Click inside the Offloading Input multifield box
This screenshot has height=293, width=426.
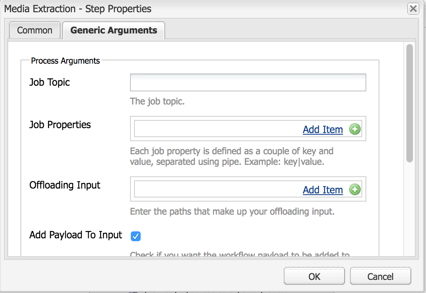pos(217,189)
